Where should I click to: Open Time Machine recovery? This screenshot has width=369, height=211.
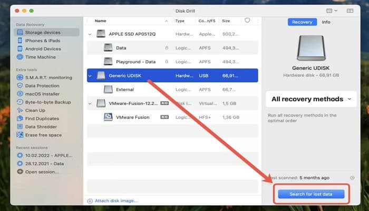click(40, 57)
